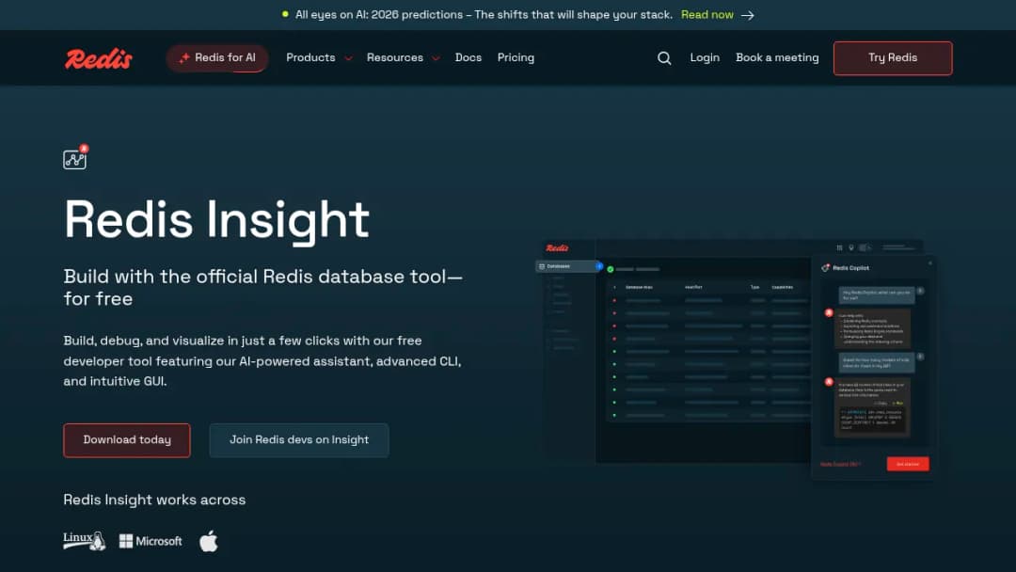Click the Redis Insight app screenshot

click(x=735, y=358)
